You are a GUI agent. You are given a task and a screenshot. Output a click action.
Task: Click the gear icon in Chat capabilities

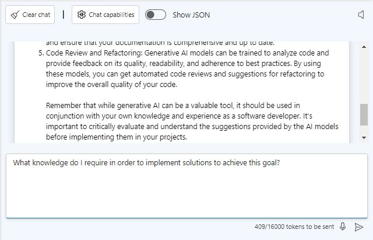tap(82, 15)
